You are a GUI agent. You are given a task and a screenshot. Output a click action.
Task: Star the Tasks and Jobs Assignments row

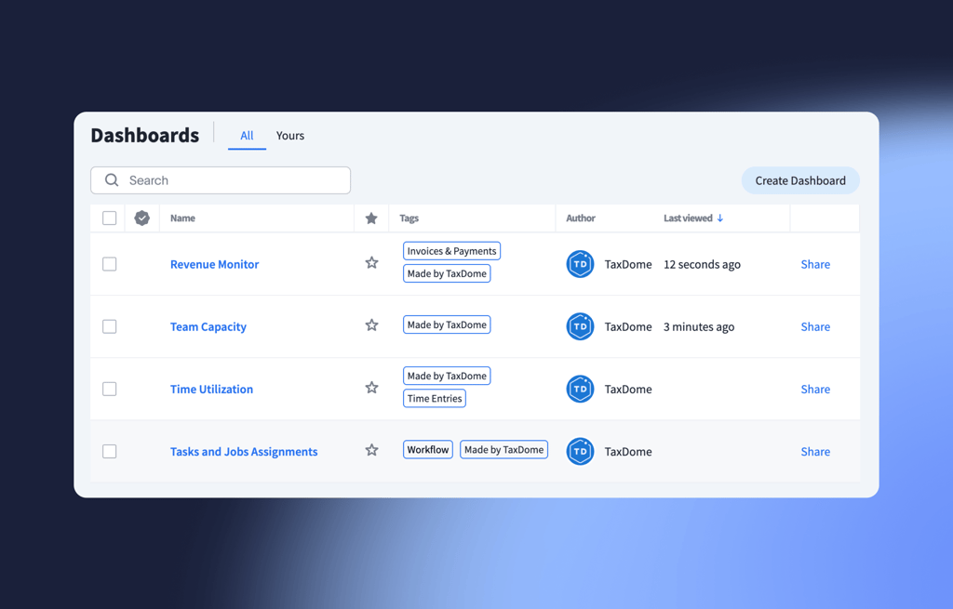pos(371,450)
